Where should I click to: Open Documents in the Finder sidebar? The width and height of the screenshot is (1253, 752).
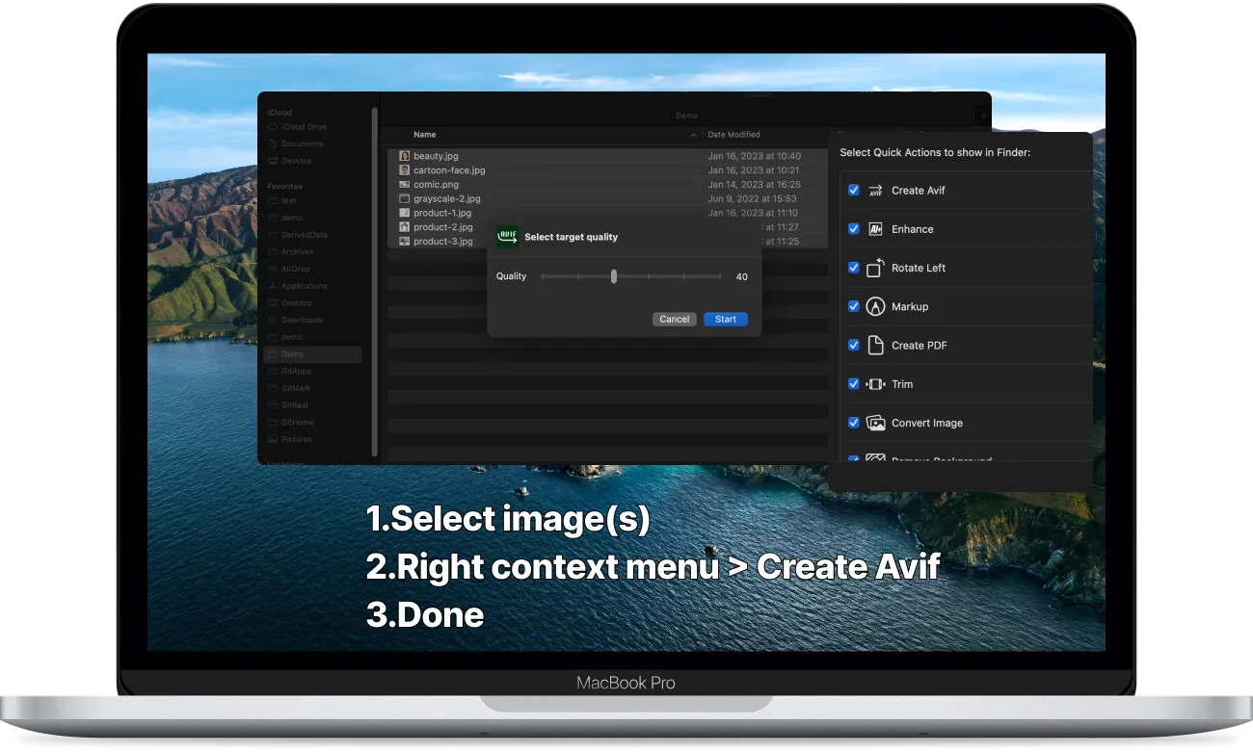click(x=296, y=143)
